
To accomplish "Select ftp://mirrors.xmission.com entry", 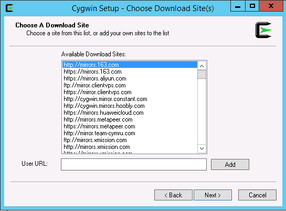I will 130,140.
